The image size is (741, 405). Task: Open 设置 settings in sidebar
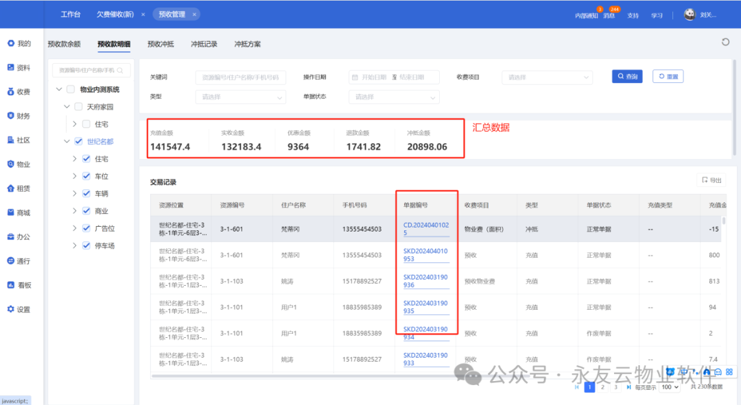coord(19,309)
